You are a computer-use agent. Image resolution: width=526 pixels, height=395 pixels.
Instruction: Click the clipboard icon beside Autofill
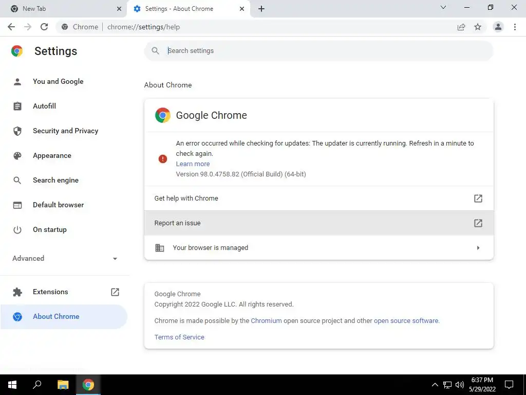tap(17, 106)
